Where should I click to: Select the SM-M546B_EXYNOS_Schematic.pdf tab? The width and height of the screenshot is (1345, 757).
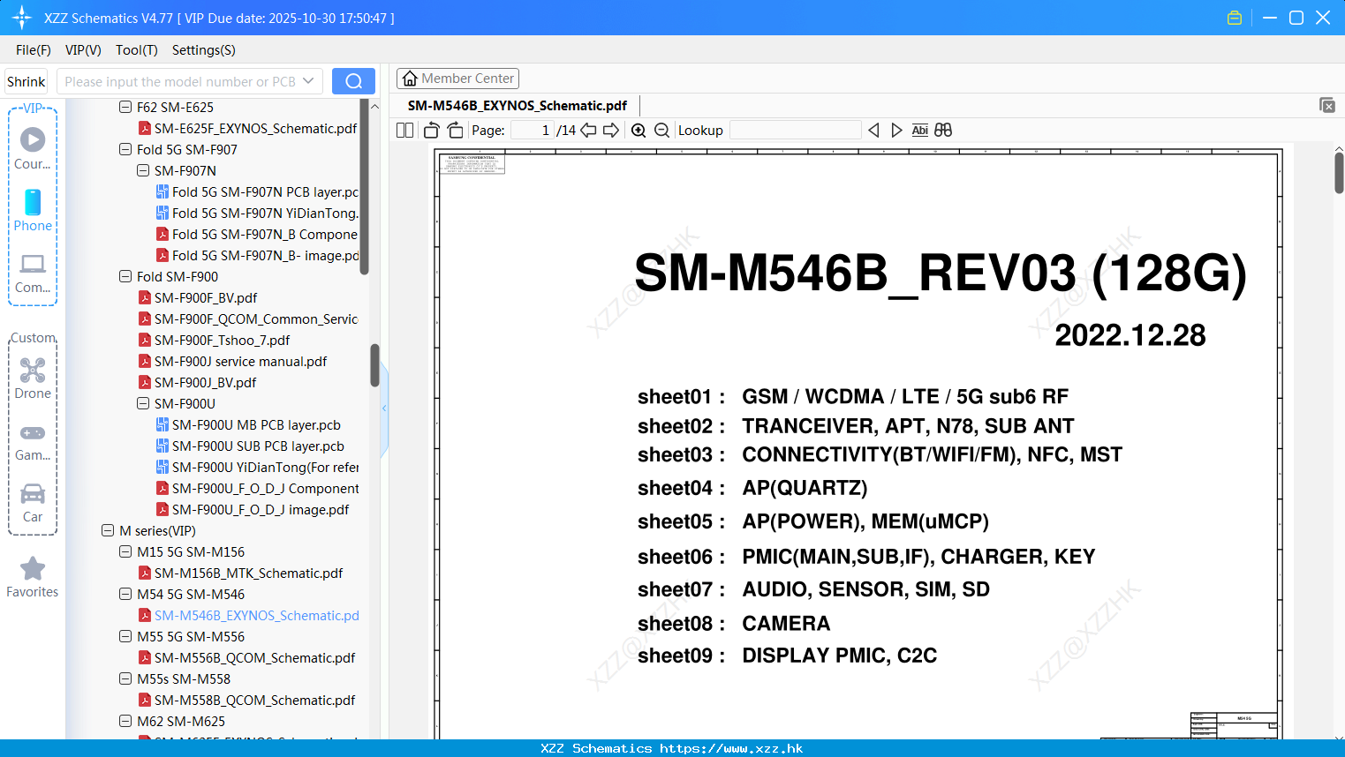coord(518,106)
